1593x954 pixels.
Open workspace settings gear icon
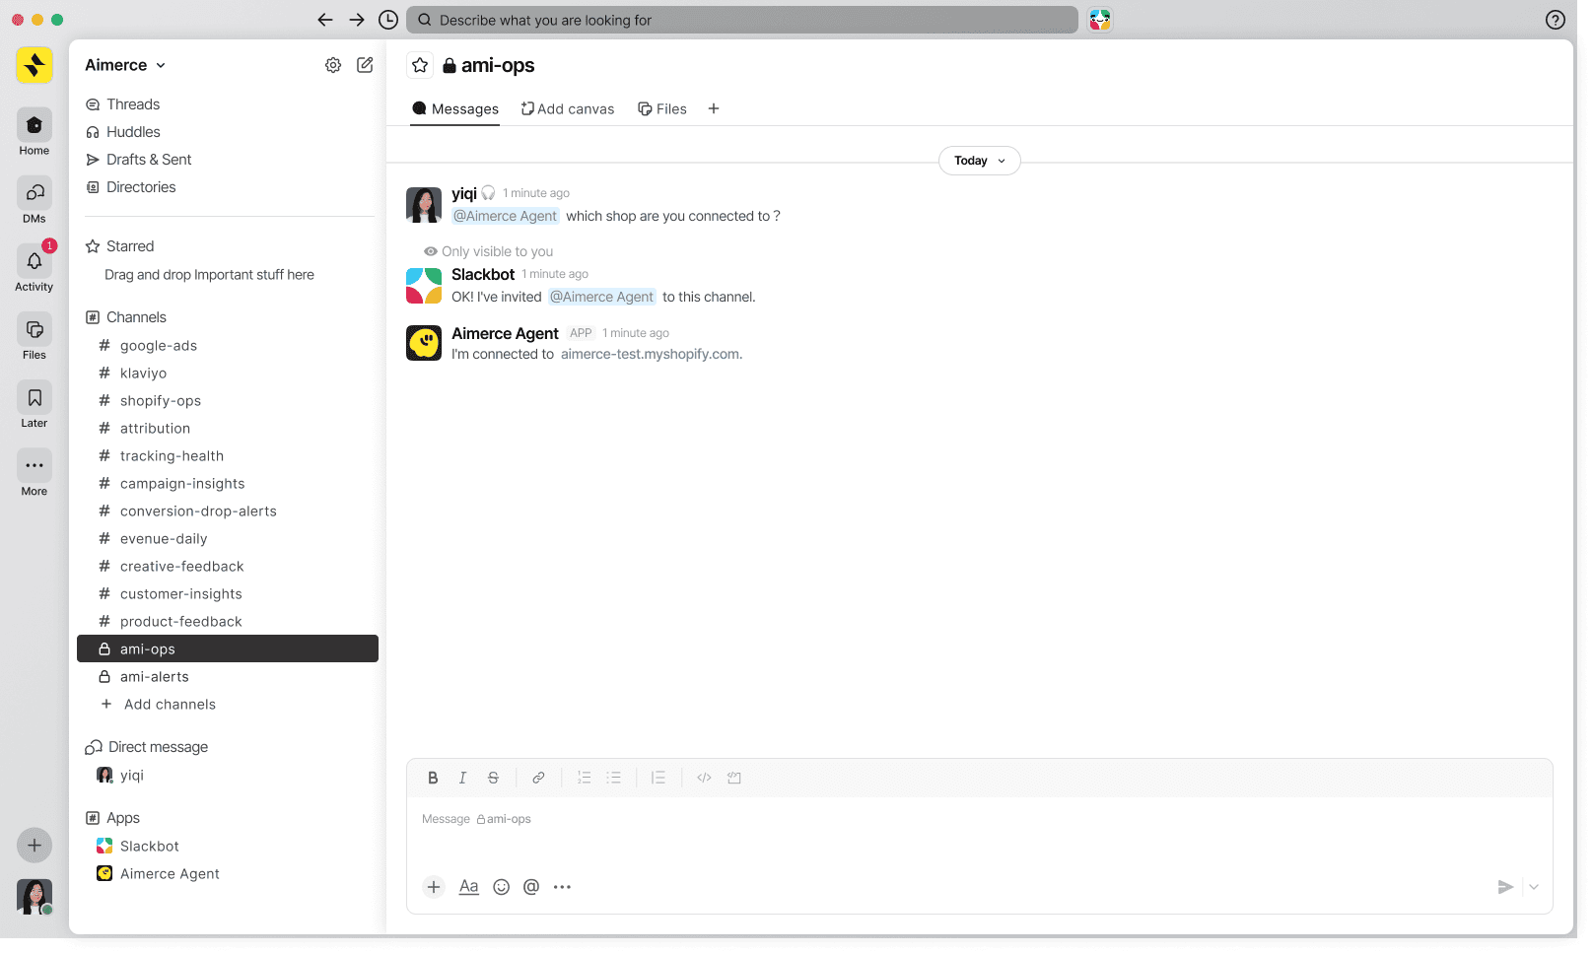(x=333, y=65)
